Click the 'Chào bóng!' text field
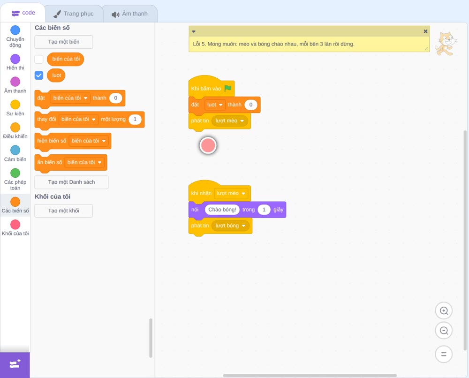Screen dimensions: 469x378 point(222,210)
